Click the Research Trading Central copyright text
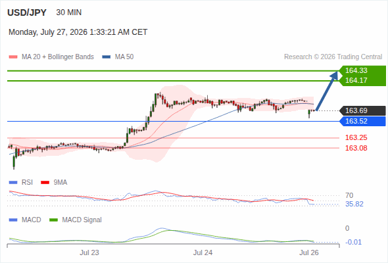 [x=333, y=57]
